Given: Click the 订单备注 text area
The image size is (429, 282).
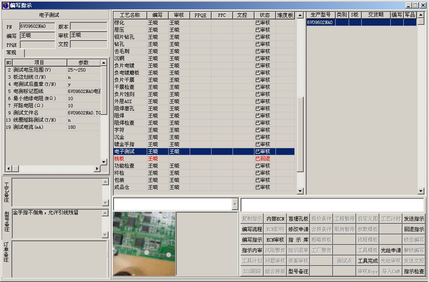Looking at the screenshot, I should pyautogui.click(x=59, y=259).
